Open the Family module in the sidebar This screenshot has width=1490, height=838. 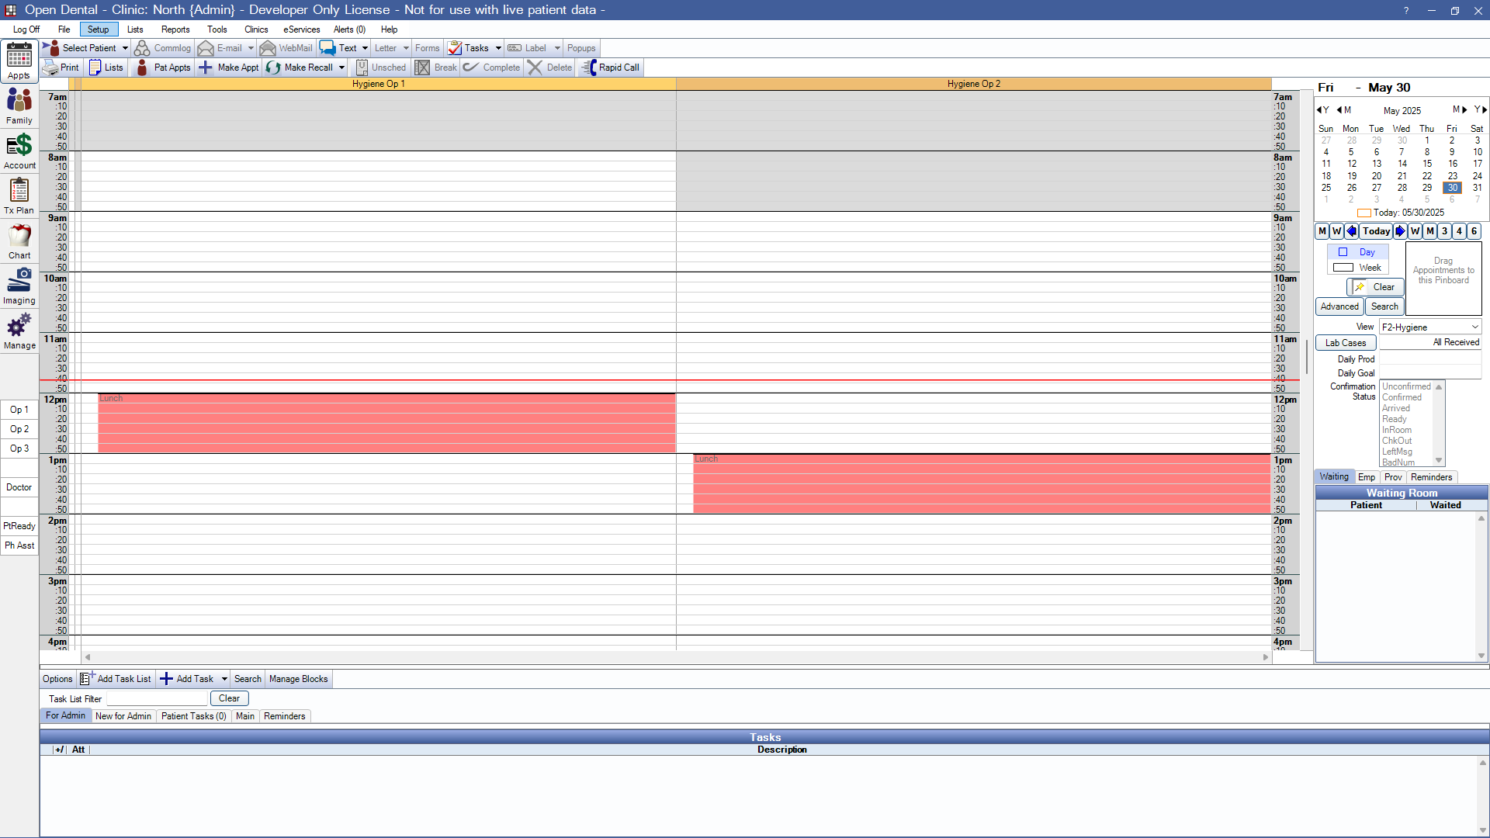coord(19,106)
